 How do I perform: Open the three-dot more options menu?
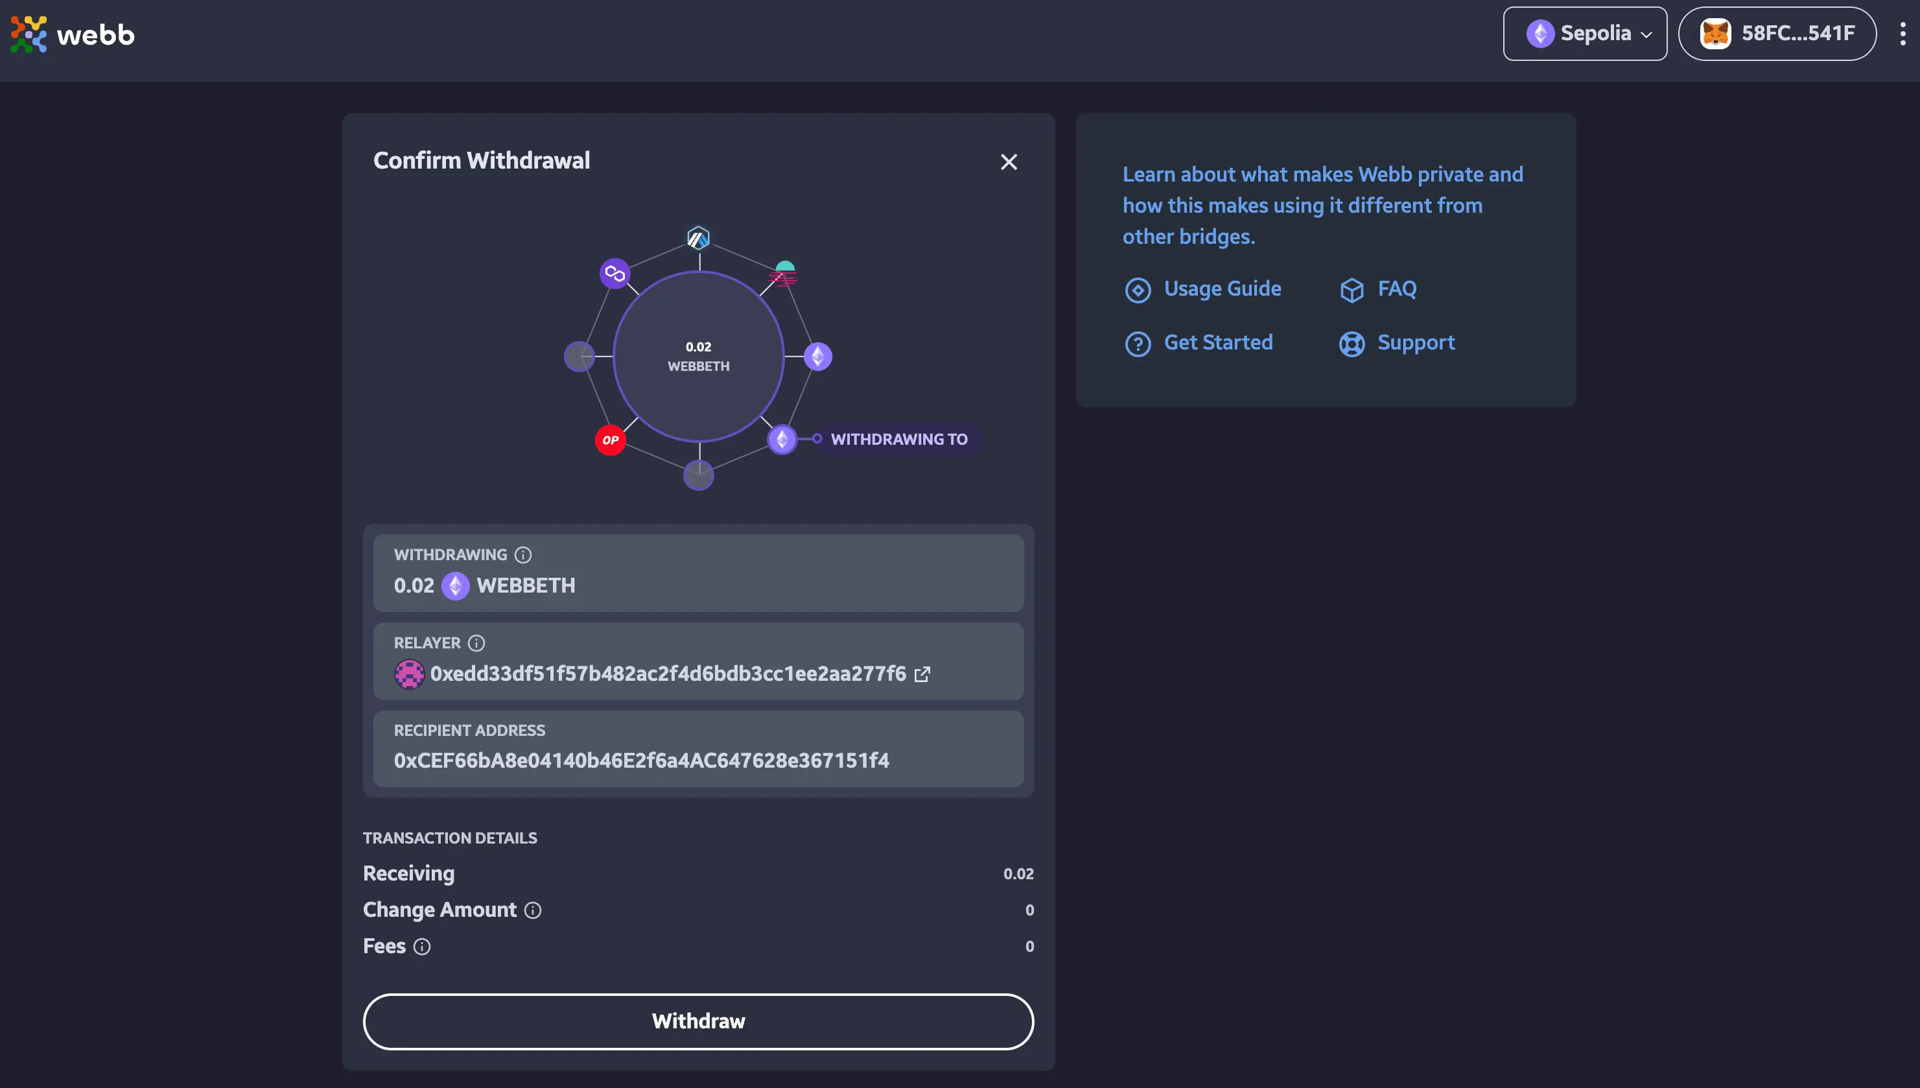point(1902,34)
